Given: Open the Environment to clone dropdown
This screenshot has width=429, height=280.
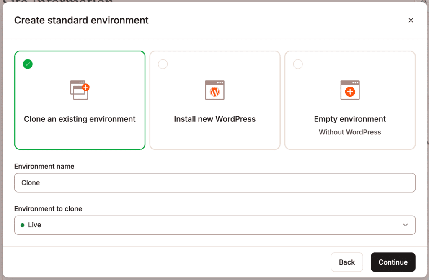Looking at the screenshot, I should [215, 225].
